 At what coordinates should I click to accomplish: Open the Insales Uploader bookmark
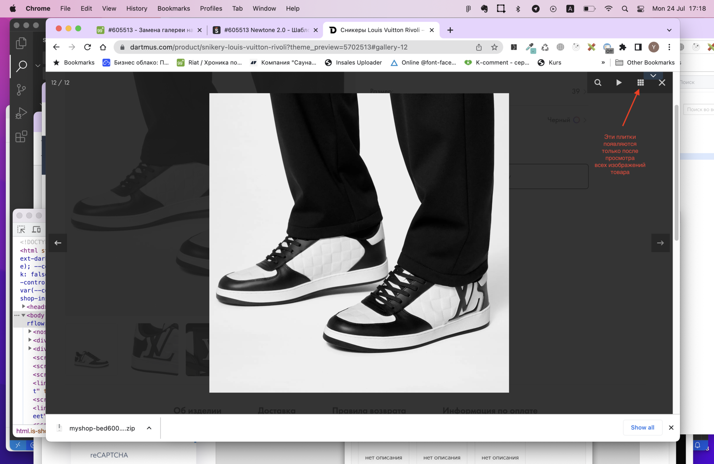[x=353, y=62]
